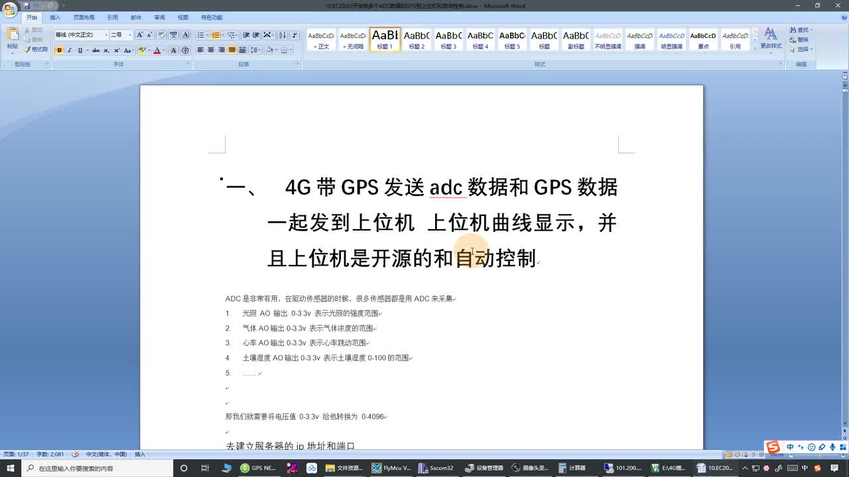Click the Bullets list icon

pos(202,34)
